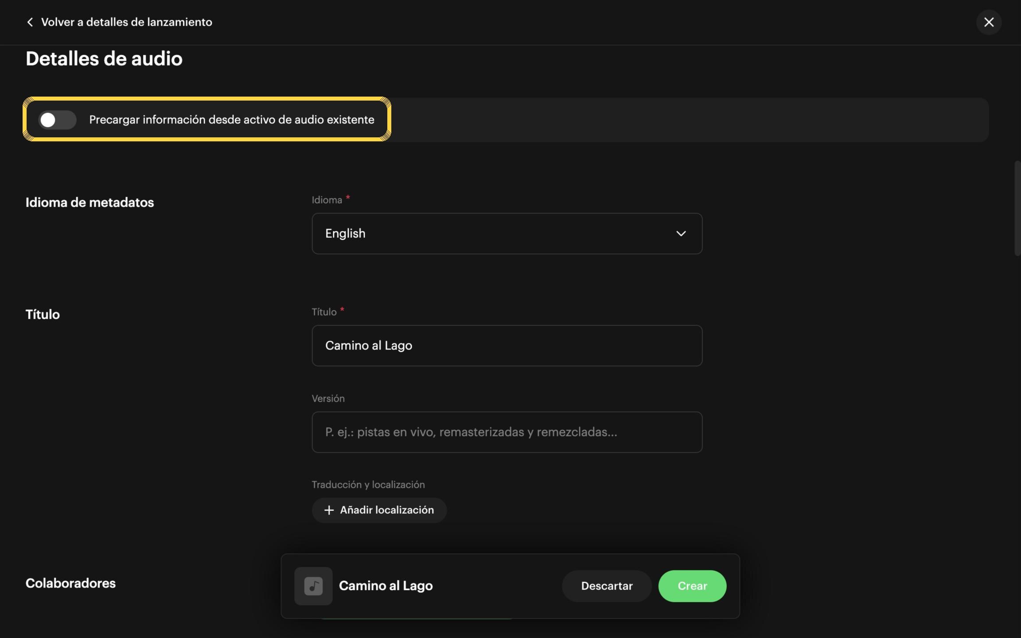Image resolution: width=1021 pixels, height=638 pixels.
Task: Click the green Crear button
Action: 692,586
